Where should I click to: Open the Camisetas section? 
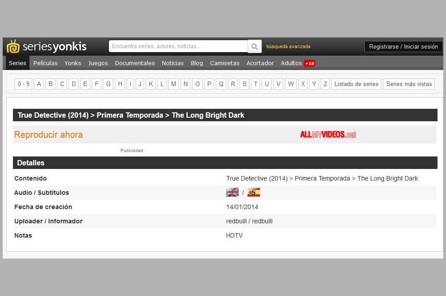click(x=225, y=63)
